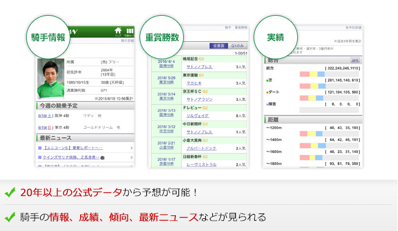
Task: Switch to the G1のみ tab
Action: 237,46
